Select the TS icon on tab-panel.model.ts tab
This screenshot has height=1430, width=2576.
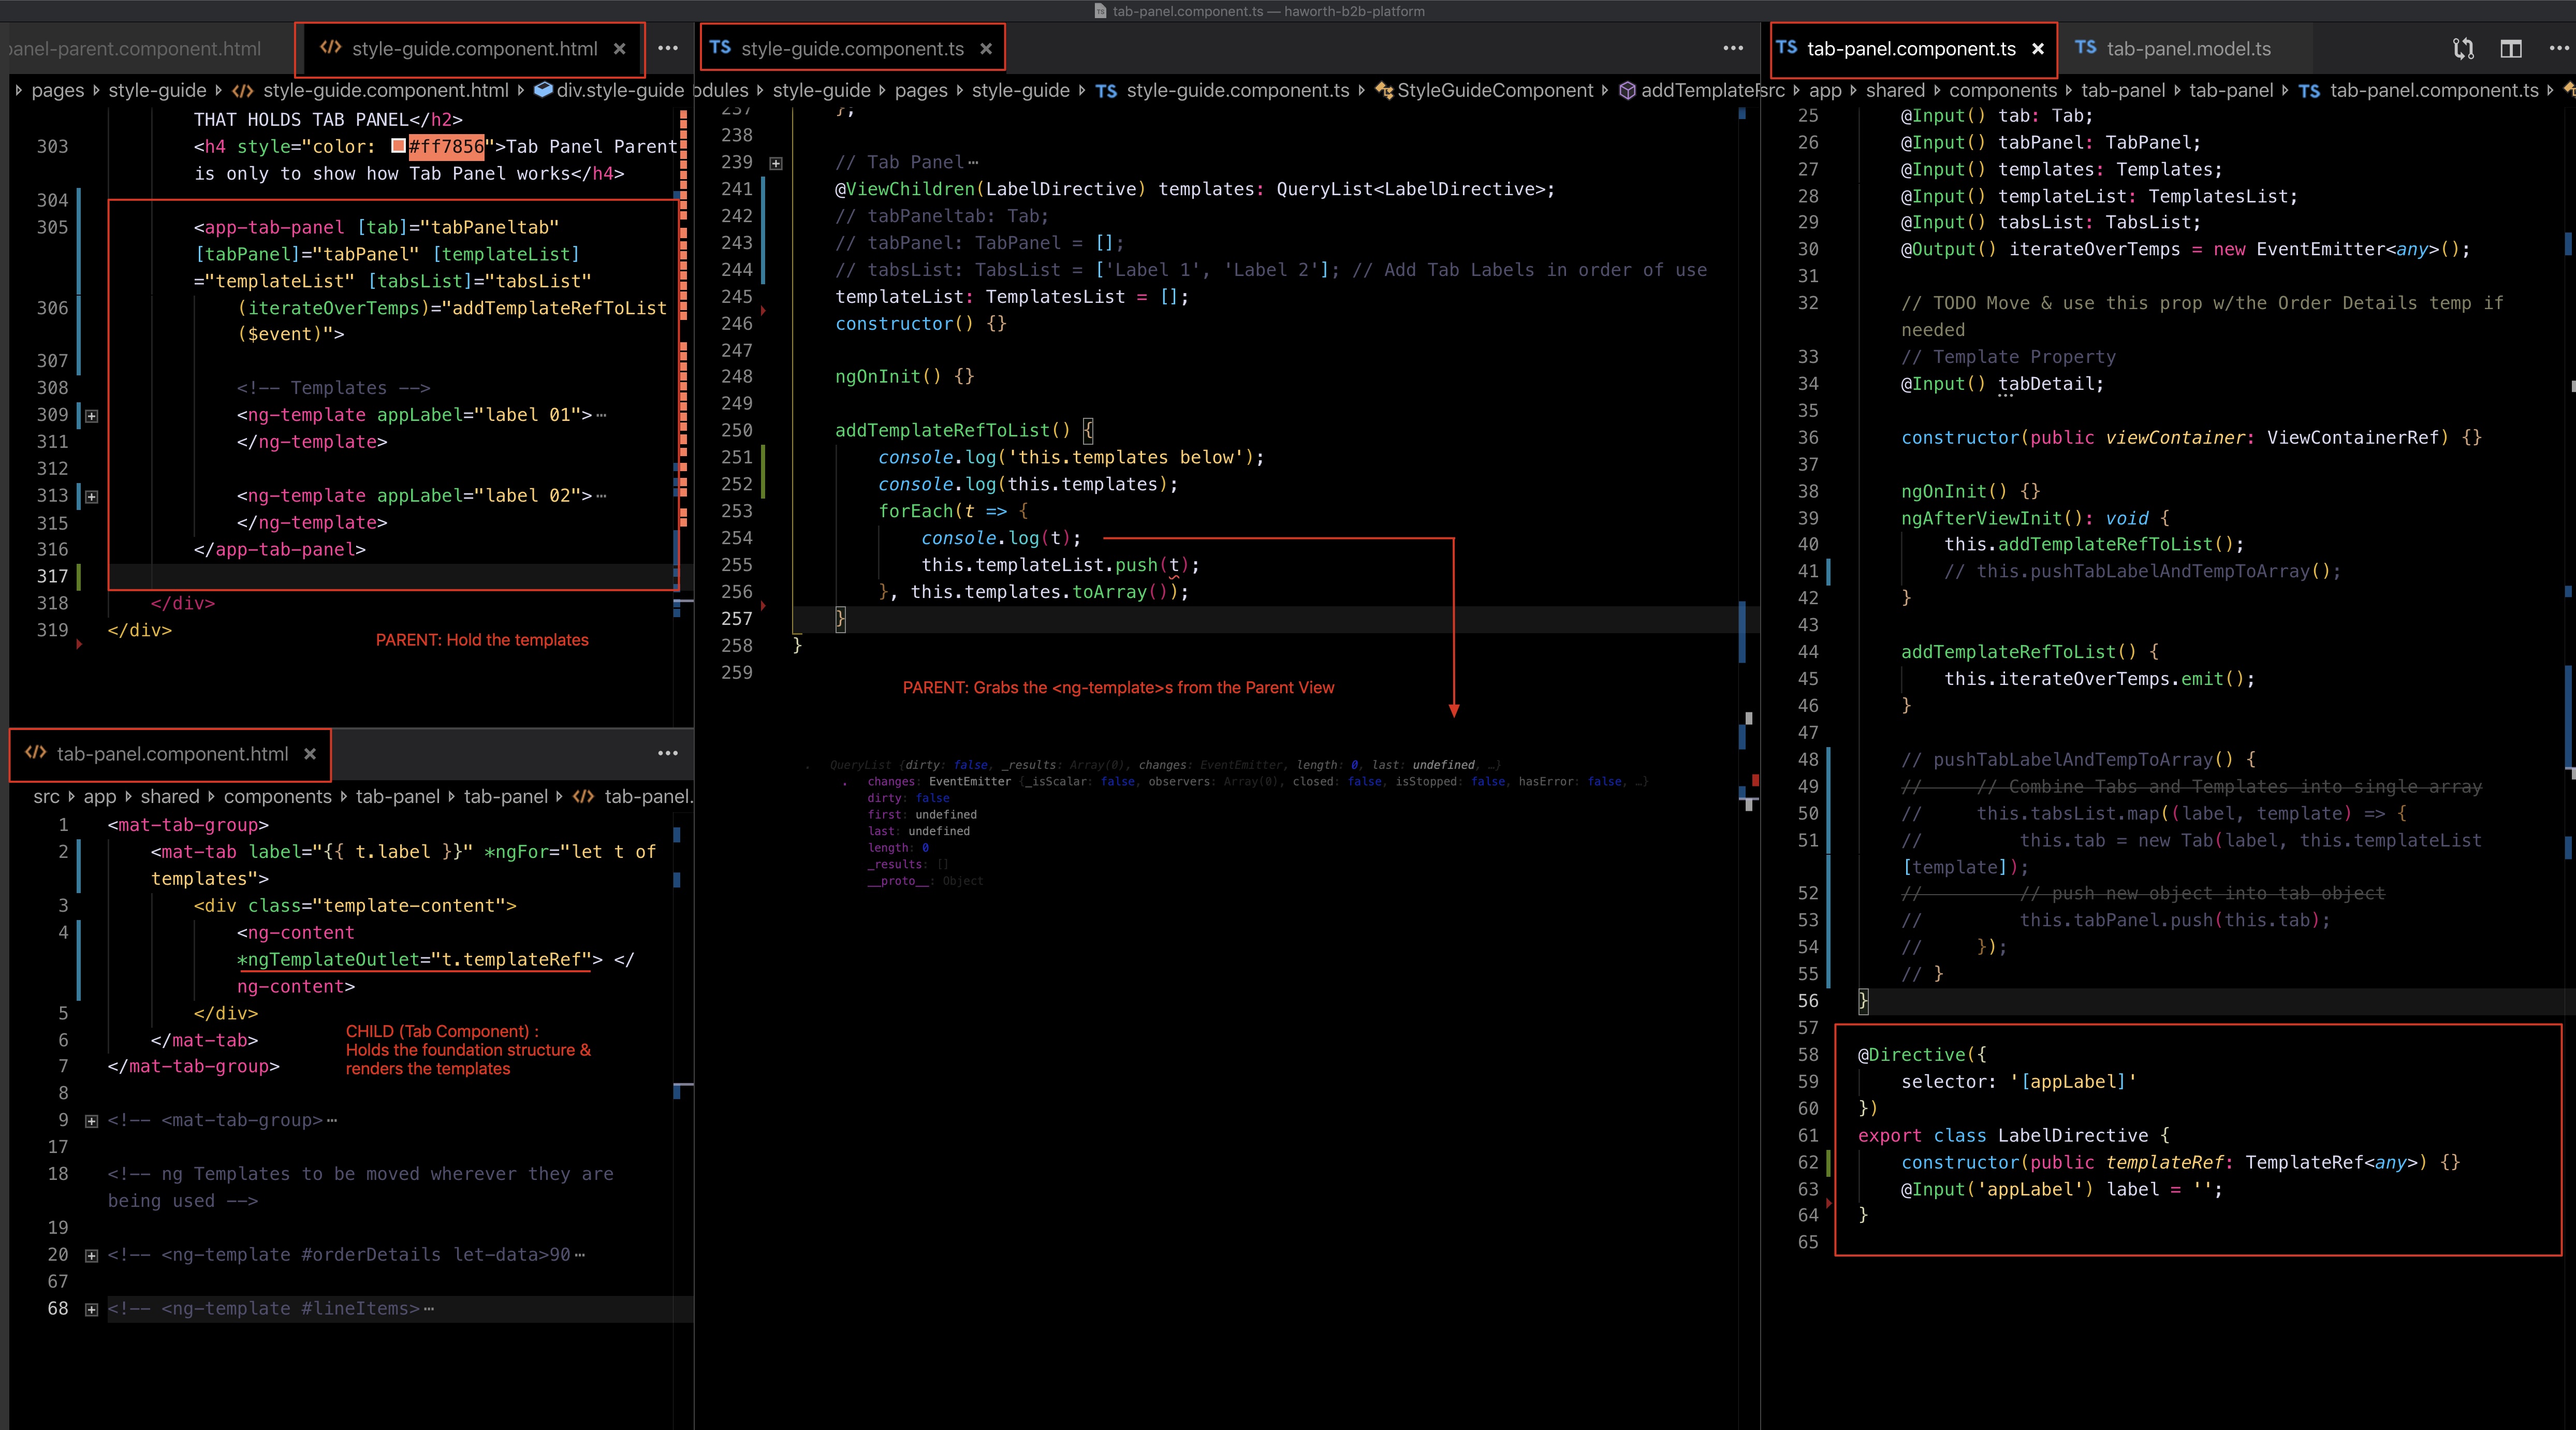[2087, 48]
